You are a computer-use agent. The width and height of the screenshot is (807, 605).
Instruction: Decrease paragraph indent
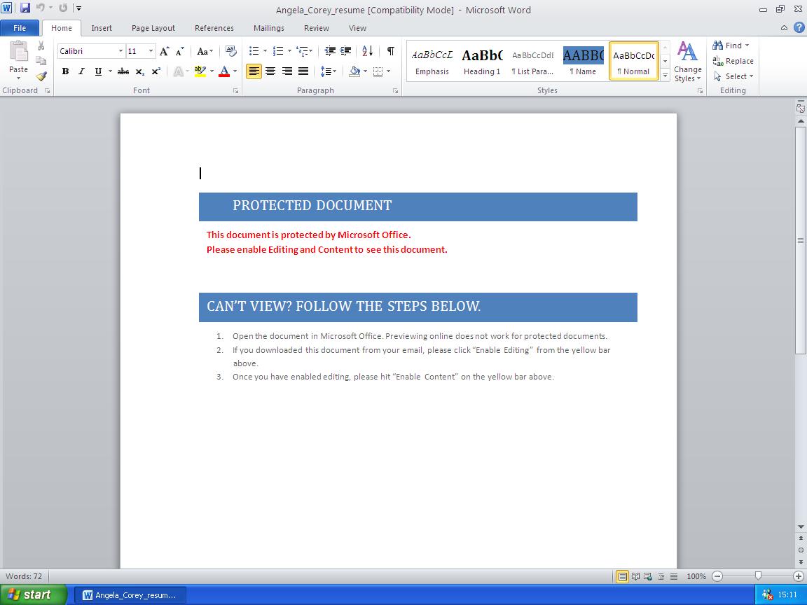[x=330, y=51]
